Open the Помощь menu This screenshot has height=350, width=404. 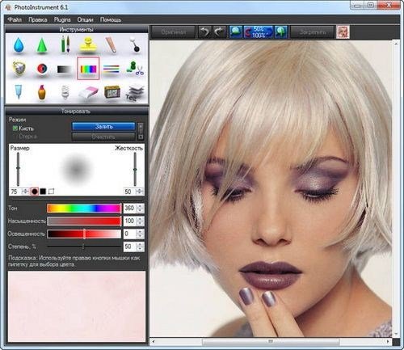(111, 19)
